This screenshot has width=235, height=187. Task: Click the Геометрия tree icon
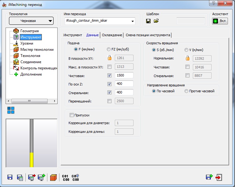[x=16, y=31]
